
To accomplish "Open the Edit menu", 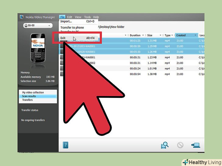I will (x=70, y=17).
